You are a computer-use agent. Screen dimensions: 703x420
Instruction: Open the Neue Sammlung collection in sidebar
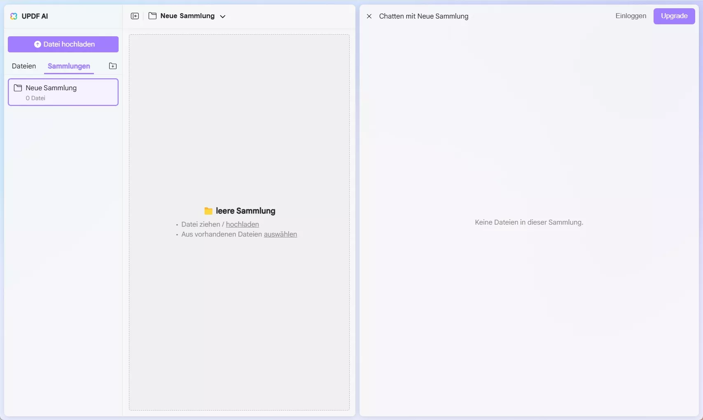[x=63, y=92]
